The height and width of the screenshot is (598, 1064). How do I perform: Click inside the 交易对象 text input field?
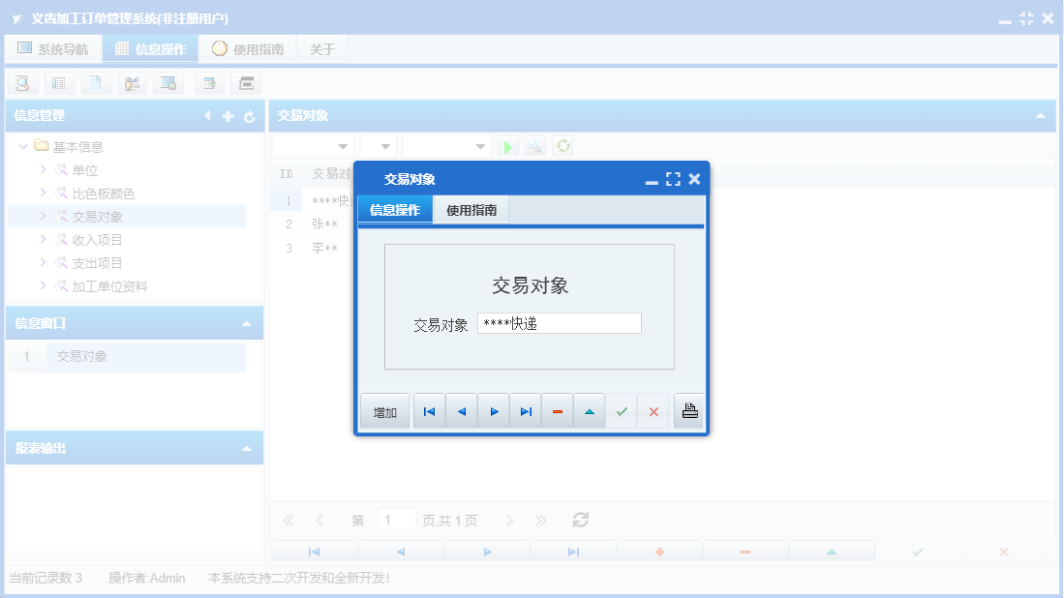point(559,322)
